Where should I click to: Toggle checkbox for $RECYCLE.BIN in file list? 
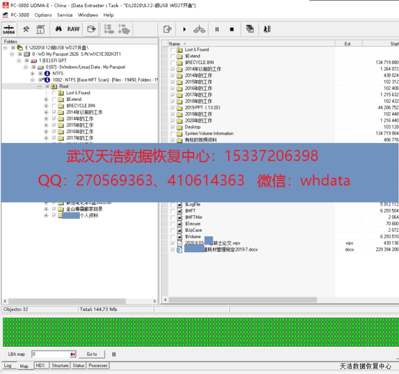point(173,63)
